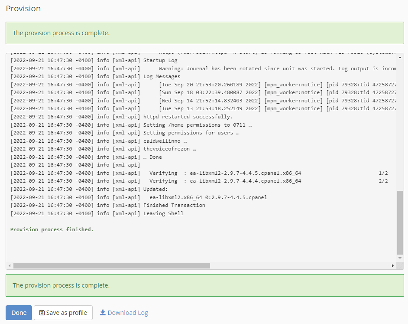The width and height of the screenshot is (408, 324).
Task: Click the Verifying ea-libxml2 4.4.4 line
Action: click(199, 181)
